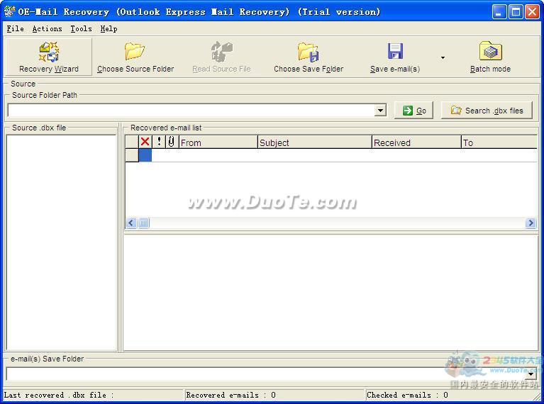544x404 pixels.
Task: Click the Go button
Action: (x=414, y=111)
